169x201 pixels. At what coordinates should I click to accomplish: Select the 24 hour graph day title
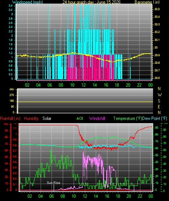tap(91, 2)
